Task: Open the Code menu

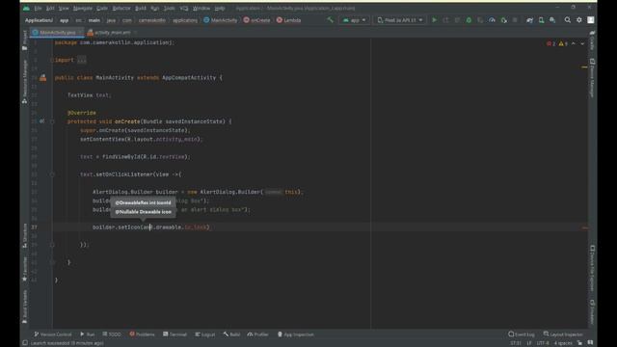Action: [102, 9]
